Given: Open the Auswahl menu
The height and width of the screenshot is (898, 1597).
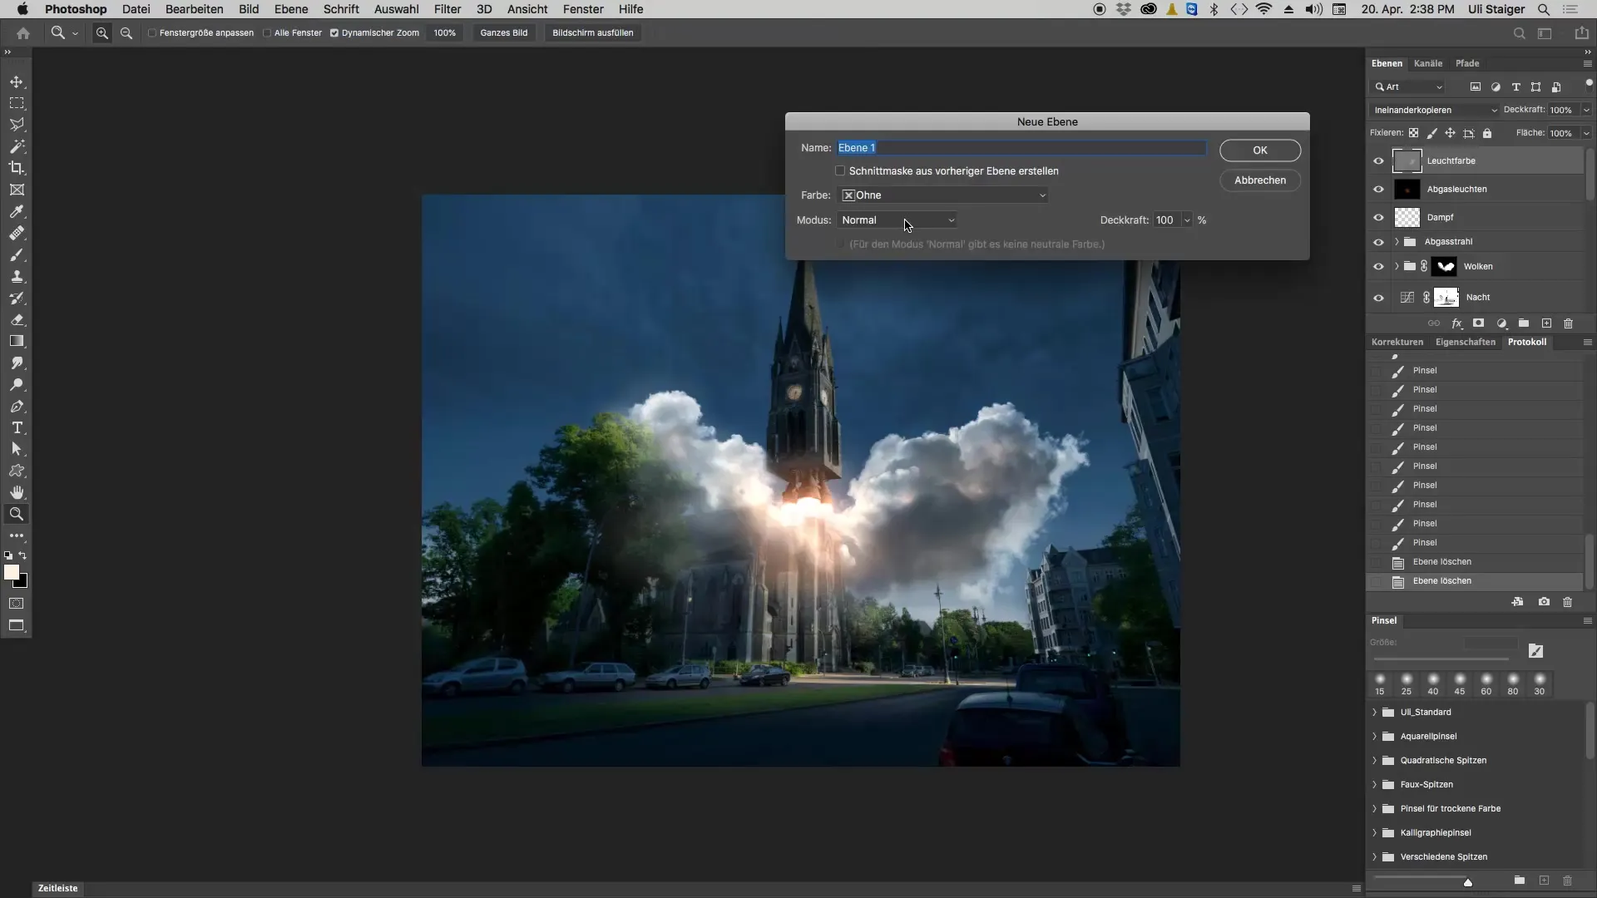Looking at the screenshot, I should click(x=396, y=9).
